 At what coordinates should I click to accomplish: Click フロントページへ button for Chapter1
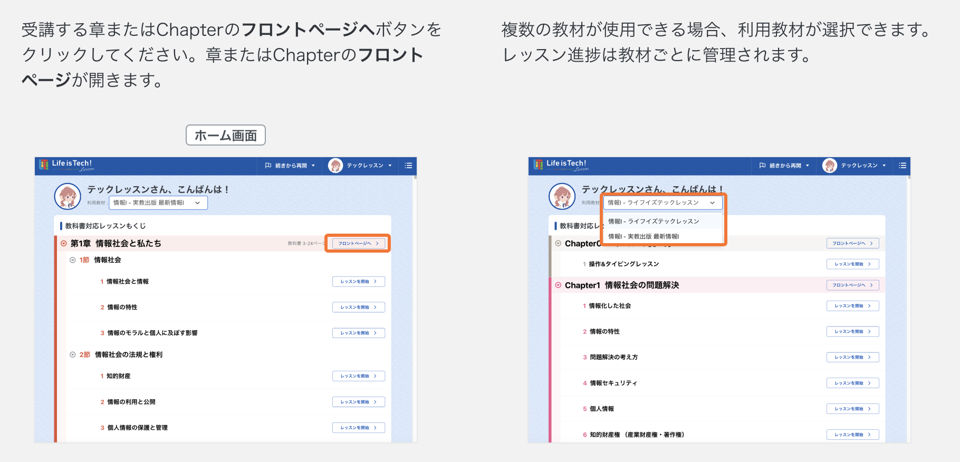[853, 285]
